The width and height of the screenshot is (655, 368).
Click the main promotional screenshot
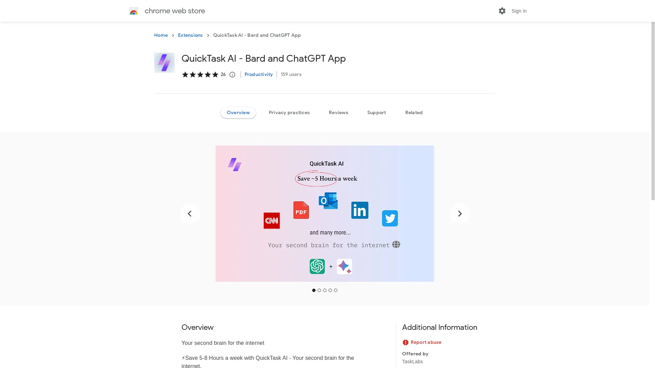[x=325, y=214]
